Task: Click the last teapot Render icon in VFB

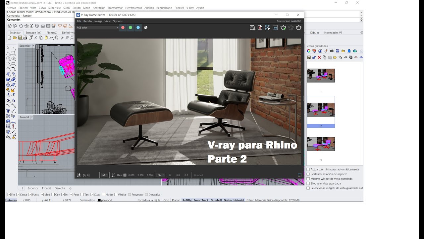Action: [299, 28]
